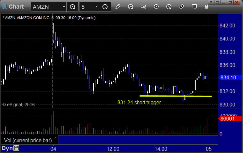Maximize the chart window

tap(230, 2)
